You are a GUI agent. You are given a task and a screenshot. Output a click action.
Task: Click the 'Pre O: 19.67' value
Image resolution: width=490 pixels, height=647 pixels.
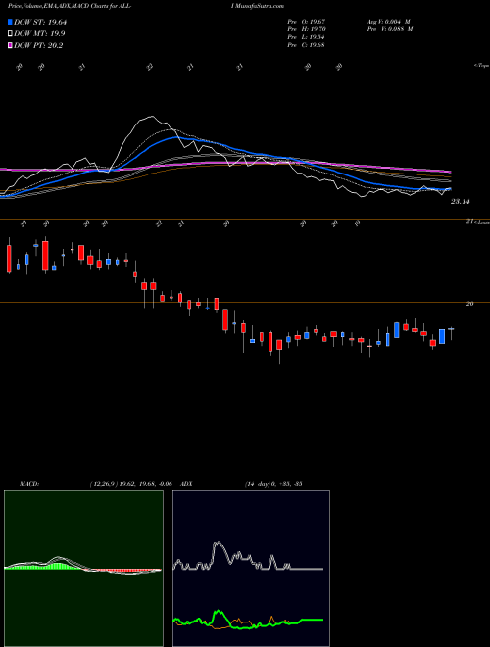click(307, 22)
